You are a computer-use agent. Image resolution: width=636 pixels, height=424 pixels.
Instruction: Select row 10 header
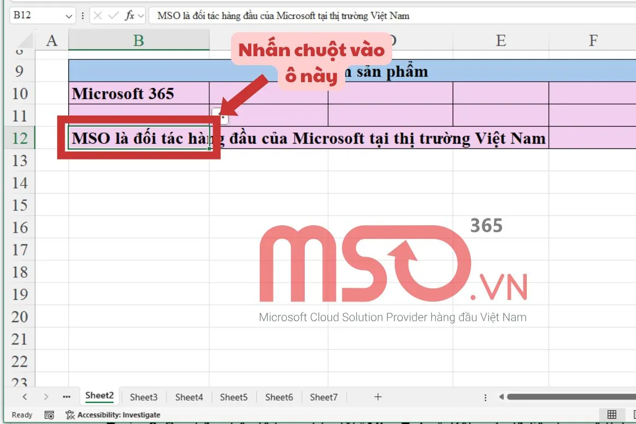[x=20, y=93]
